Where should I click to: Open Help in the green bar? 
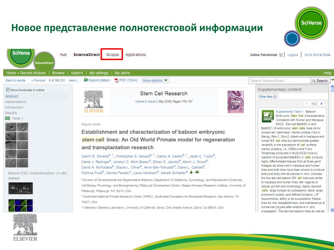point(327,73)
